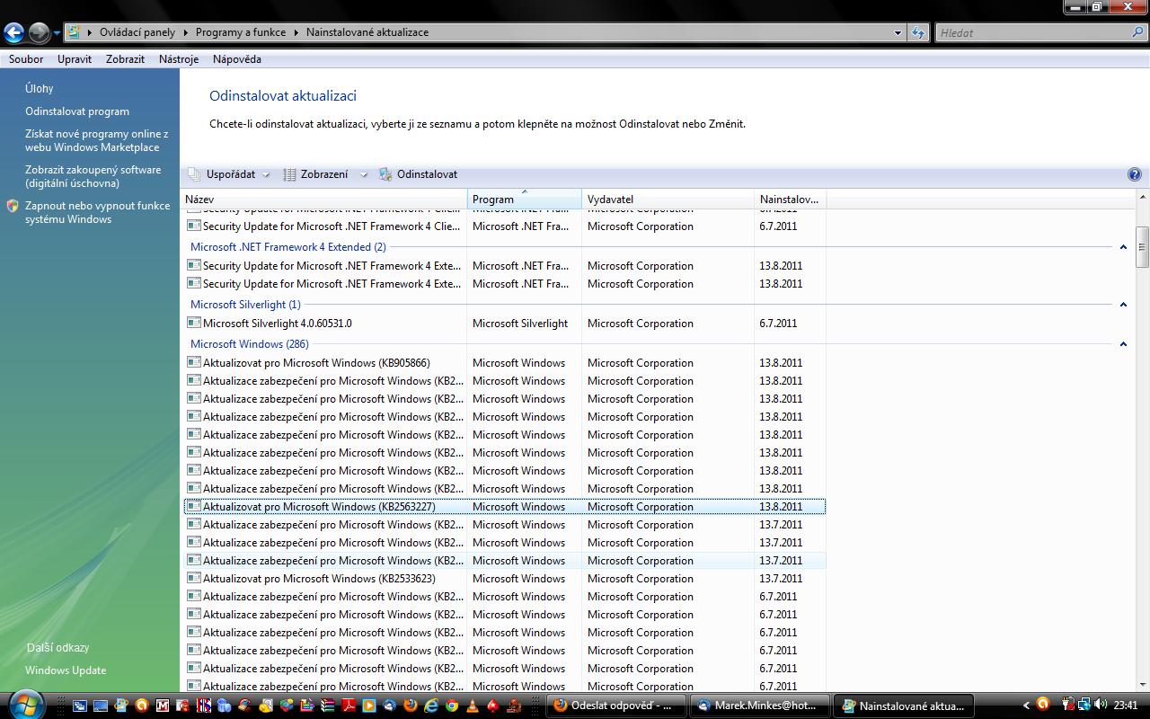
Task: Open the Soubor menu
Action: 26,59
